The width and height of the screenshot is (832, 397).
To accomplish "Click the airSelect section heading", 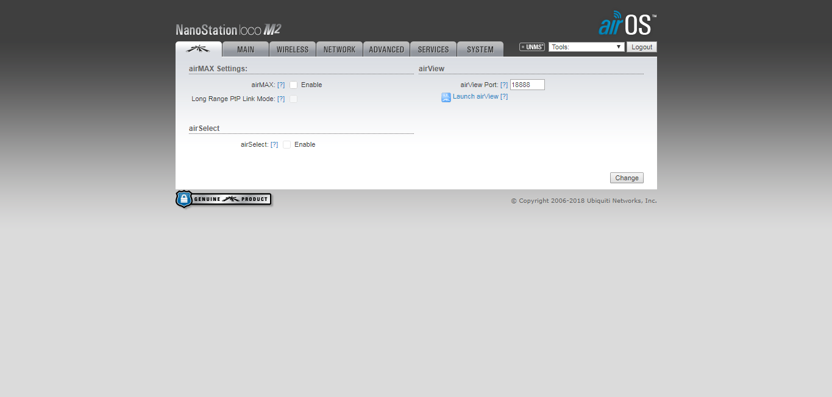I will (204, 128).
